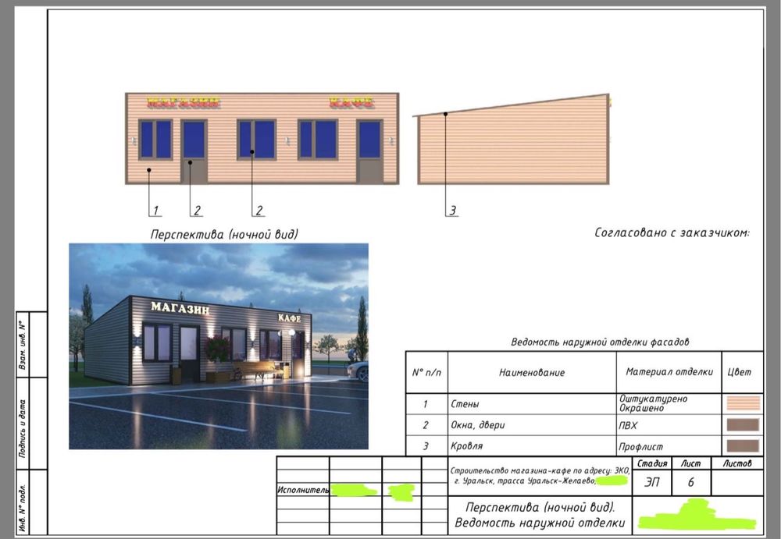
Task: Click the 'МАГАЗИН' sign on the facade drawing
Action: point(184,102)
